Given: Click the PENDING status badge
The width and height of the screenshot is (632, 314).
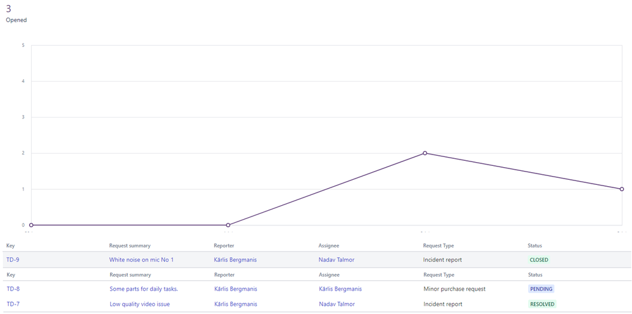Looking at the screenshot, I should click(542, 289).
